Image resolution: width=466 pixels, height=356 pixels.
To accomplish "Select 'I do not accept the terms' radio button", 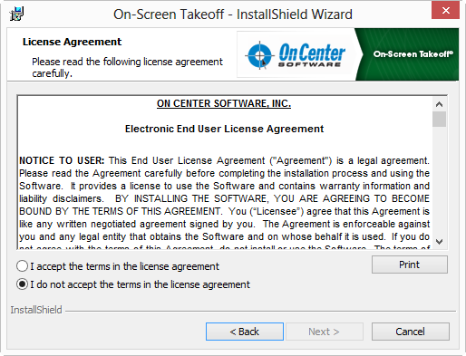I will tap(23, 284).
